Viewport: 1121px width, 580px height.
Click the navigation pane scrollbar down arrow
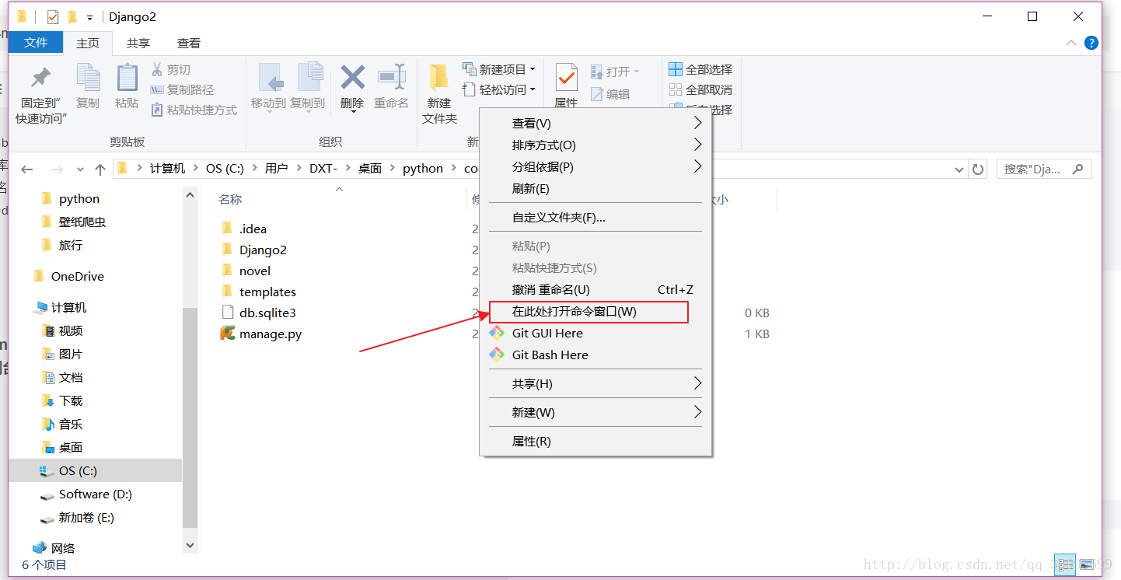click(x=190, y=545)
